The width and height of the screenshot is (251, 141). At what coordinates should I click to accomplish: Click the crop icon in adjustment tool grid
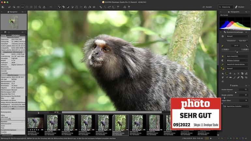click(246, 78)
